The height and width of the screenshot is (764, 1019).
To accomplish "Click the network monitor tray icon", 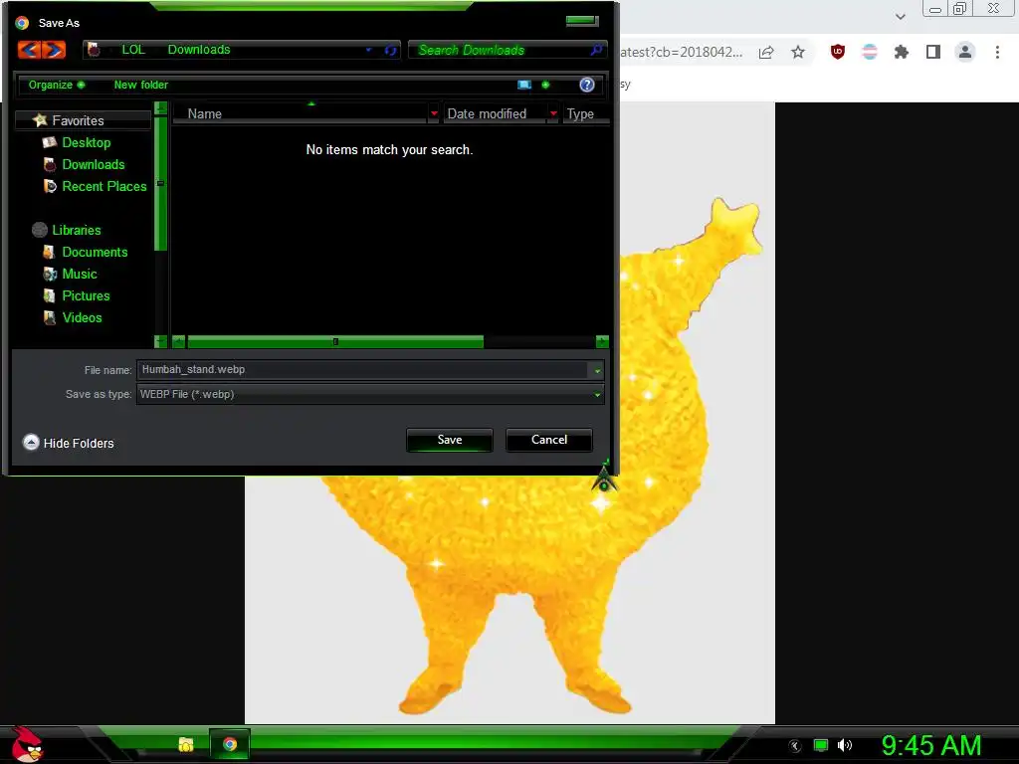I will coord(821,745).
